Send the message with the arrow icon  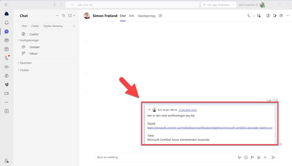click(x=274, y=158)
